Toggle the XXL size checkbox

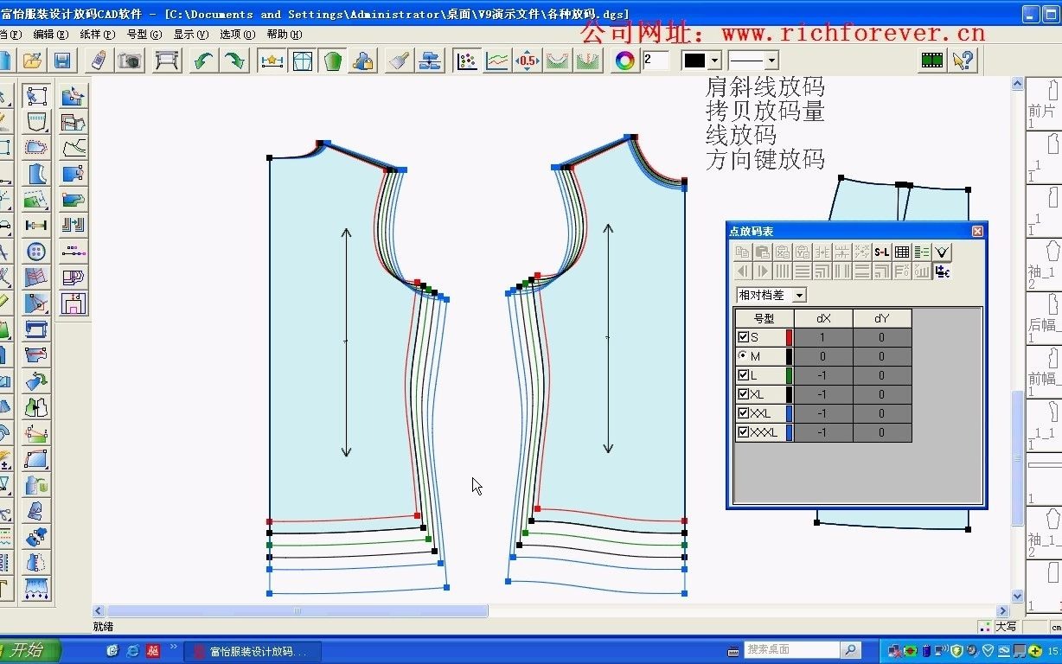click(742, 413)
